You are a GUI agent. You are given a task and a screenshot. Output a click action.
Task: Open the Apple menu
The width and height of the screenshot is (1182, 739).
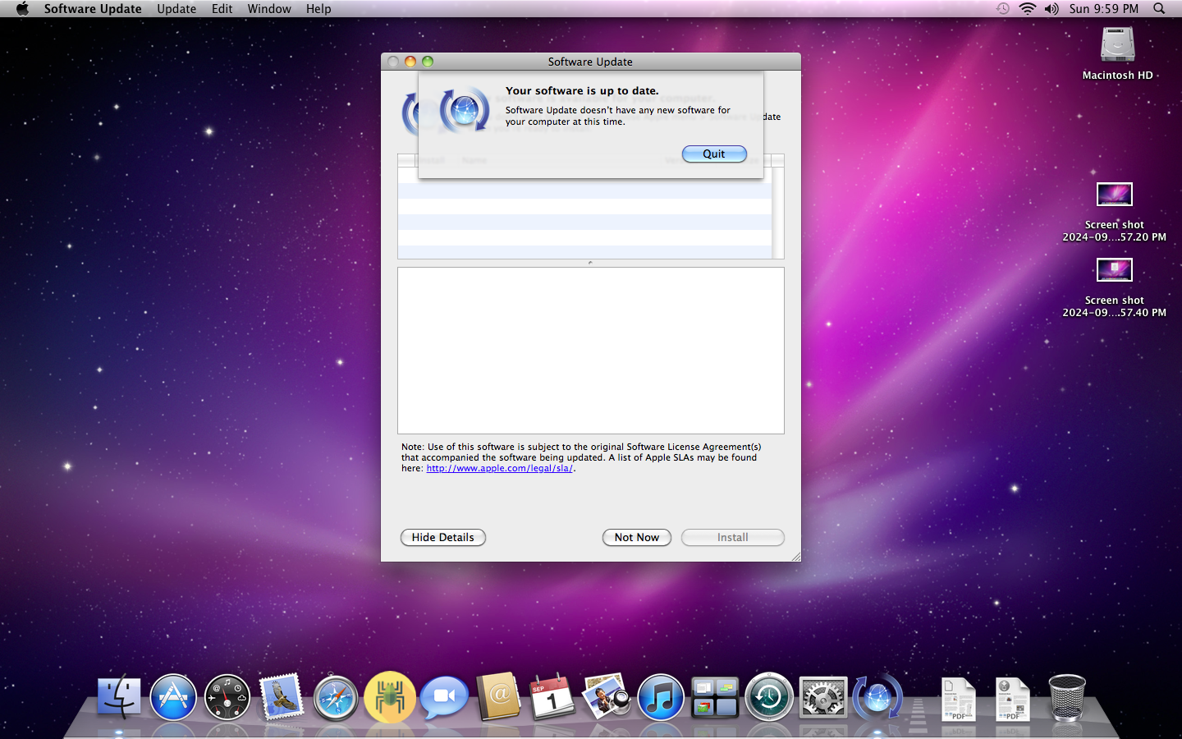point(22,8)
